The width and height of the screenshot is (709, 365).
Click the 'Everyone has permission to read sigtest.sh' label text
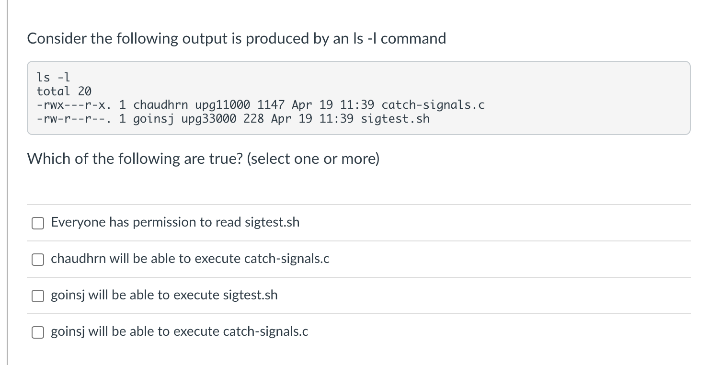click(175, 222)
